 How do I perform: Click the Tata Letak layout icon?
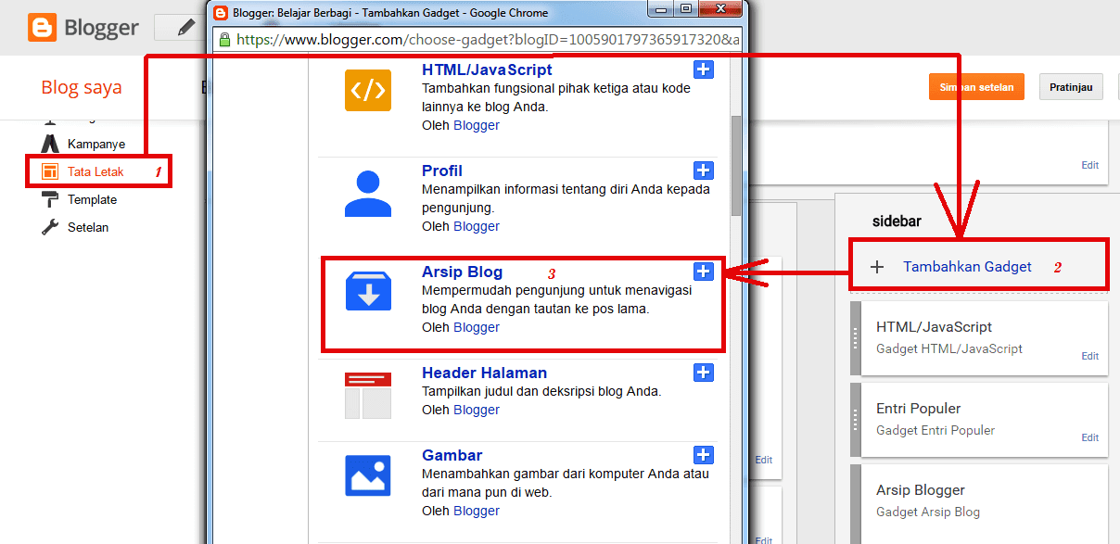(x=50, y=171)
